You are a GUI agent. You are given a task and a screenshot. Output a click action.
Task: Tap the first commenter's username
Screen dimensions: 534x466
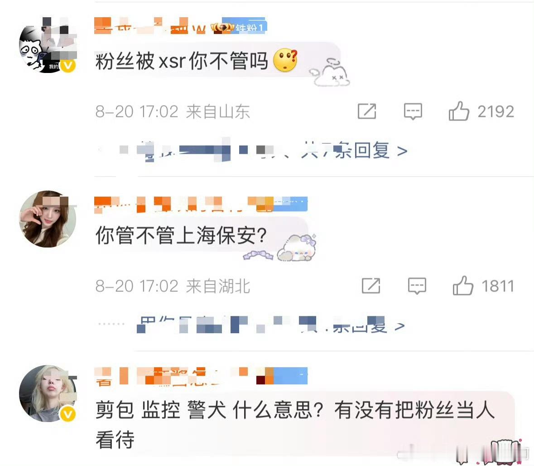point(150,26)
